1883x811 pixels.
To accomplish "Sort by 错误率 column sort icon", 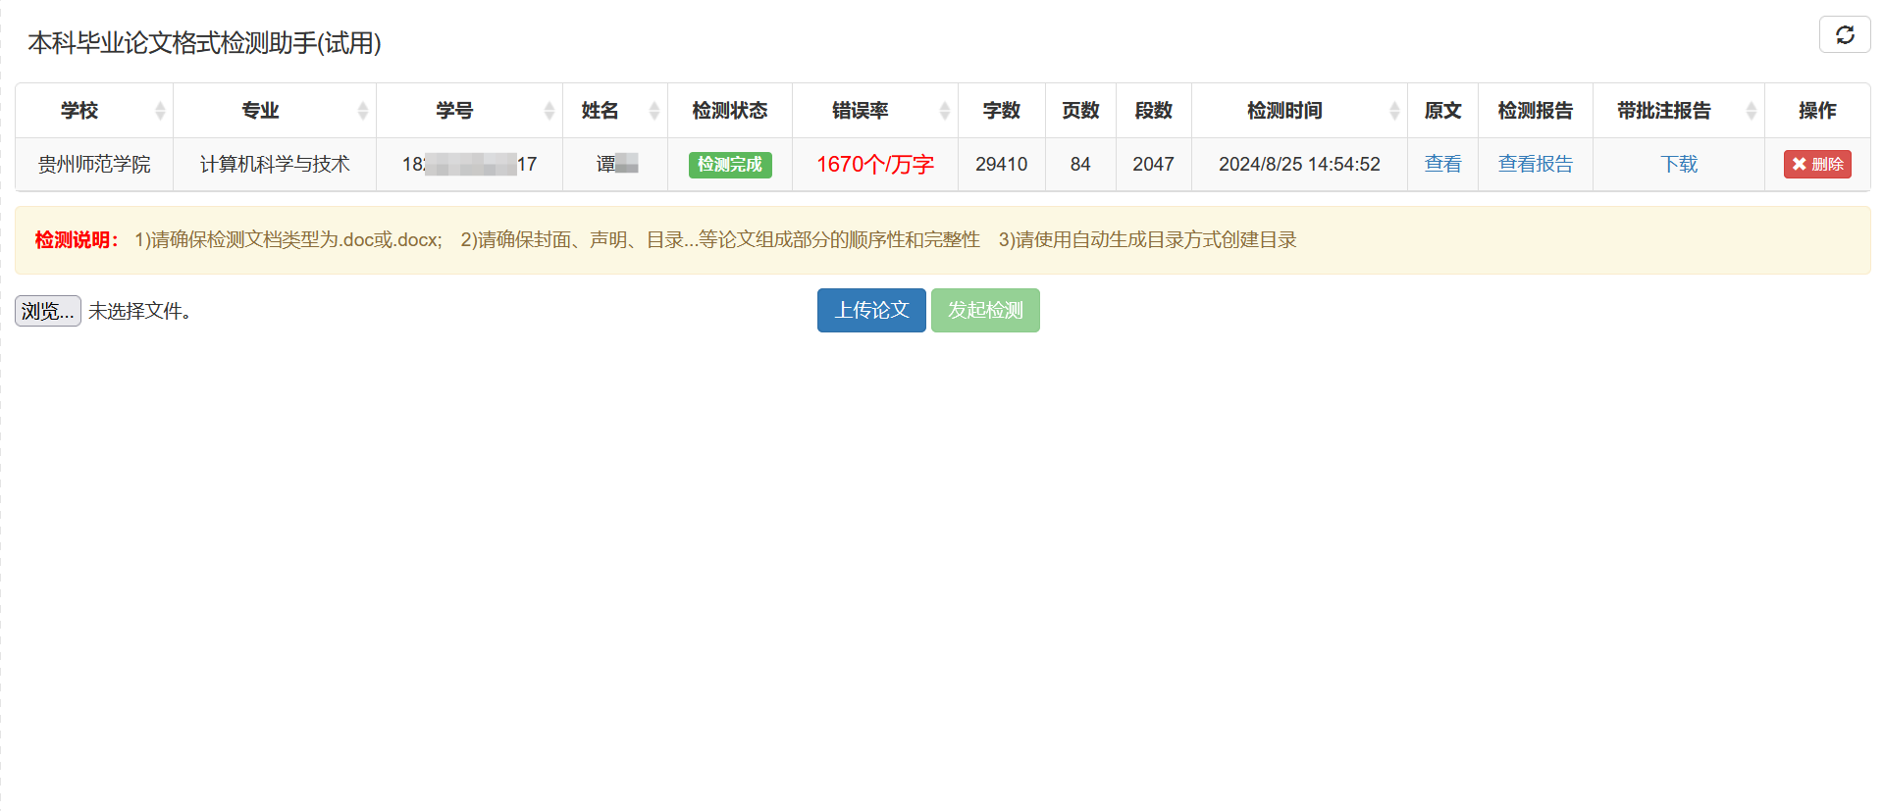I will (945, 111).
